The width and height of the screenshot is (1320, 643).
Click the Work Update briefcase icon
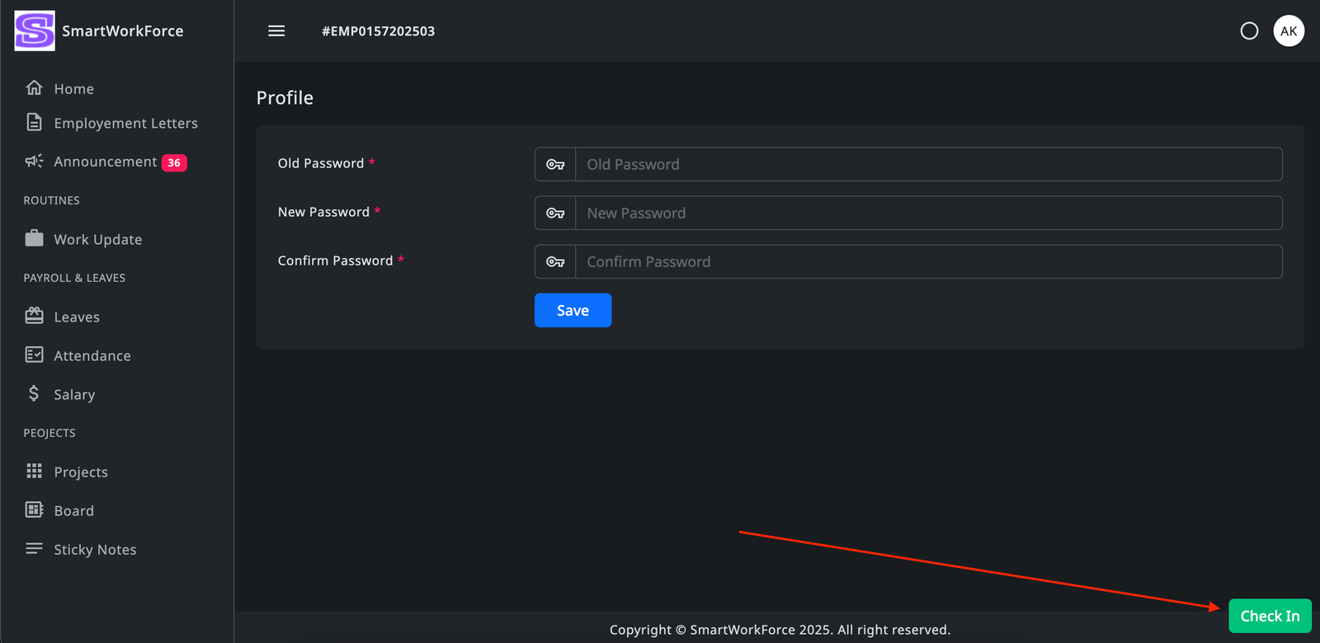(x=34, y=239)
